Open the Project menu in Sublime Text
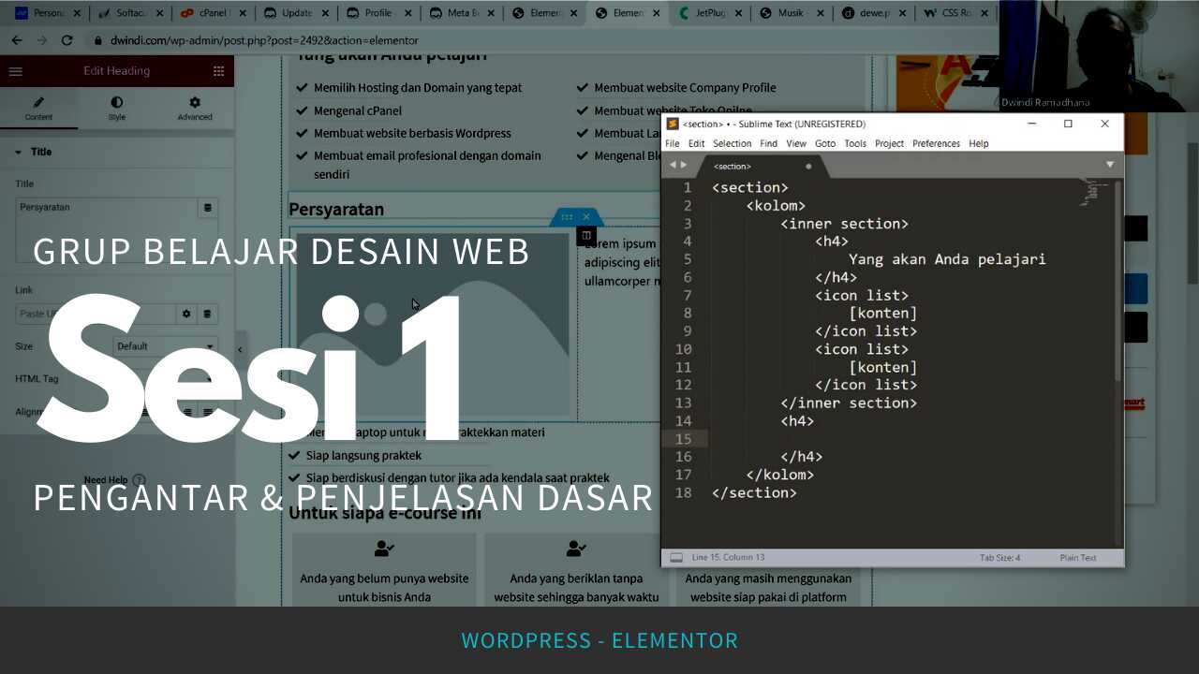This screenshot has height=674, width=1199. (889, 143)
